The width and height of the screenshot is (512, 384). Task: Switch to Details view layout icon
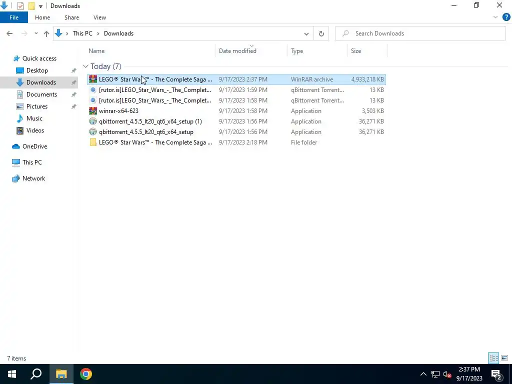493,358
